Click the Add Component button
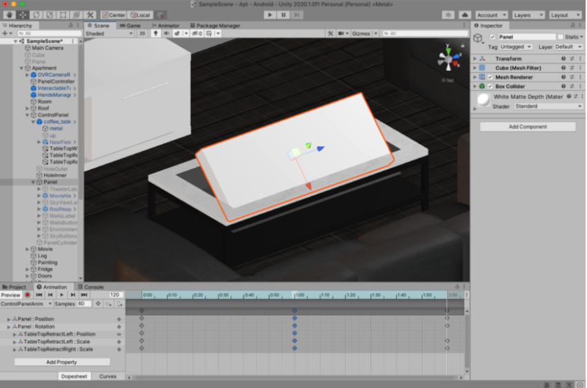587x388 pixels. [528, 127]
